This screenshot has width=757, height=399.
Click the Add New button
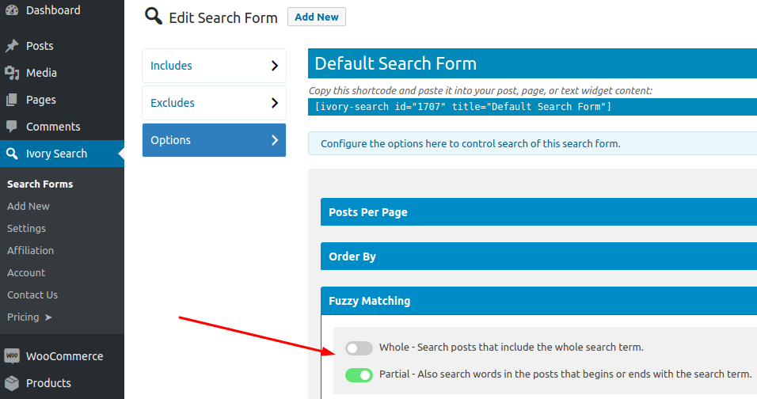coord(317,17)
